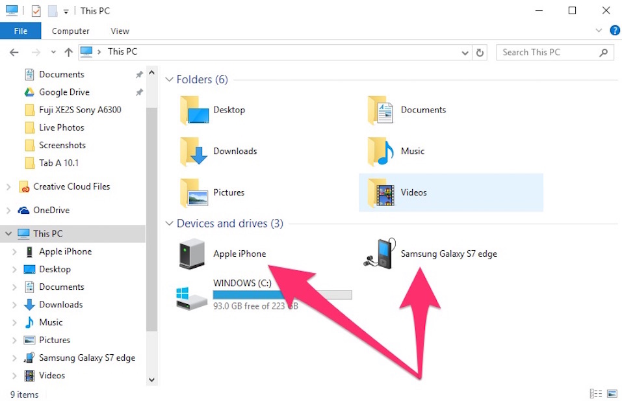Switch to details view icon in status bar
Viewport: 622px width, 401px height.
click(596, 393)
